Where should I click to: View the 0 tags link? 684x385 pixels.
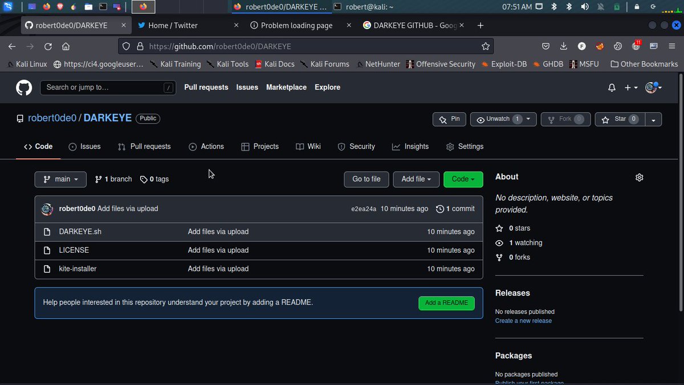pos(154,179)
